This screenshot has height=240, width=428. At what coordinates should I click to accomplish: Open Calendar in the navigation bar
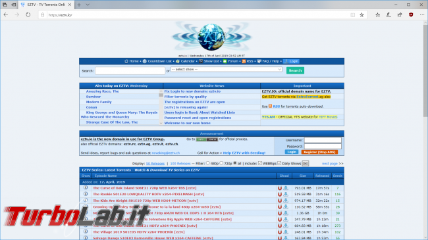185,61
